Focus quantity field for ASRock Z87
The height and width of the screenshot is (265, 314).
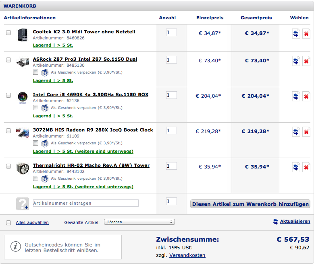171,60
